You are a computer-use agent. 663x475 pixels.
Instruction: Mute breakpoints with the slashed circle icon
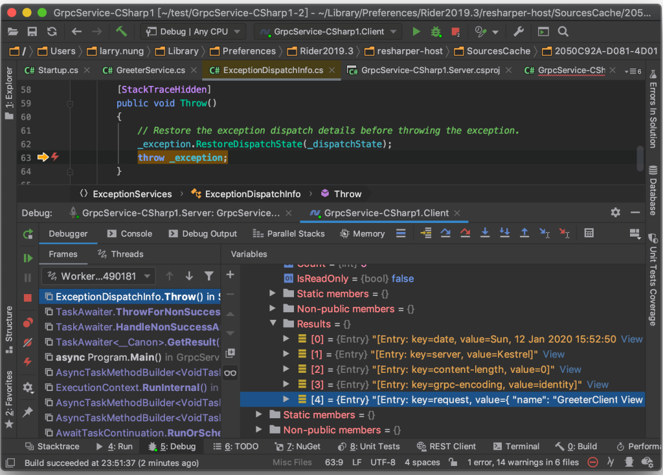(28, 343)
